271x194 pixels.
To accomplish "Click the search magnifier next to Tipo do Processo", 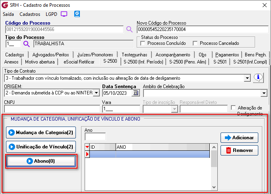I will pyautogui.click(x=27, y=44).
